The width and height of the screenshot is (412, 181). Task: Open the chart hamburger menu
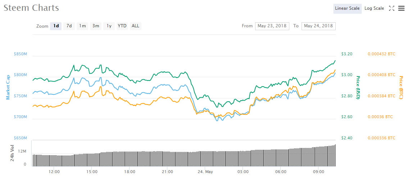(x=401, y=8)
